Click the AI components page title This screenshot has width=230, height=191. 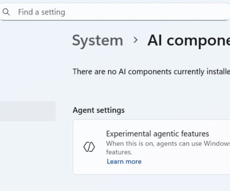click(x=189, y=40)
